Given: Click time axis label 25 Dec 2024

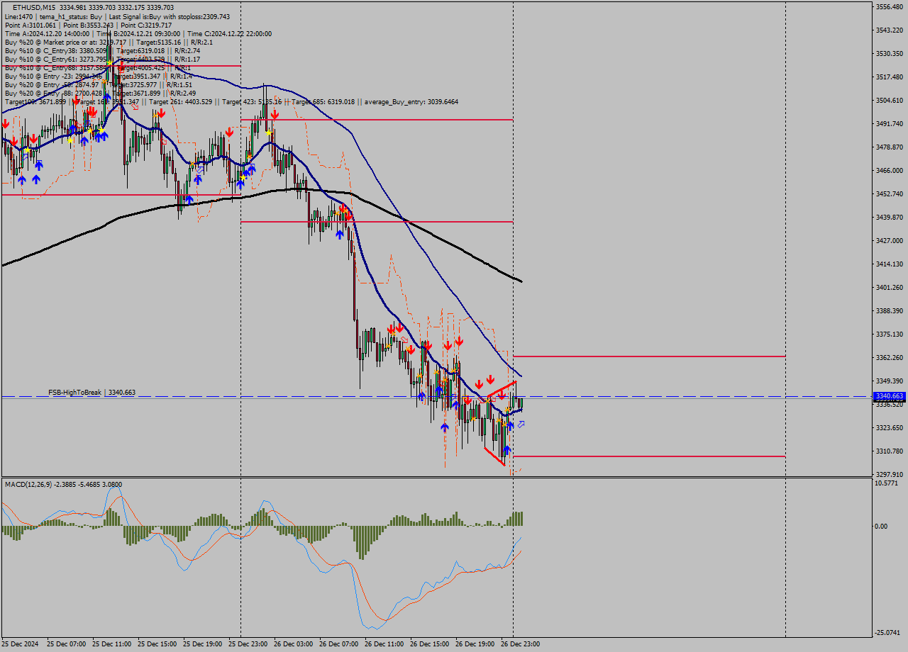Looking at the screenshot, I should tap(21, 644).
